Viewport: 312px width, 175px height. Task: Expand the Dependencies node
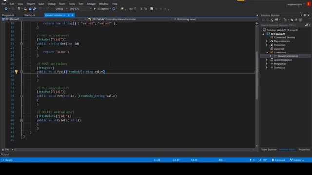[x=267, y=41]
